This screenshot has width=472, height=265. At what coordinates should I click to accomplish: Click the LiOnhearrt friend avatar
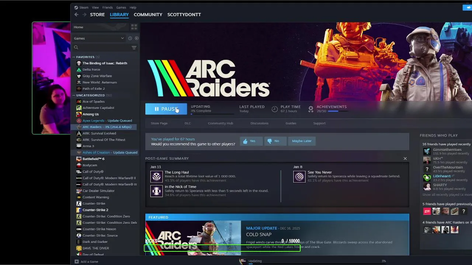427,178
